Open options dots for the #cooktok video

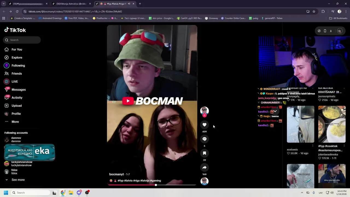344,146
